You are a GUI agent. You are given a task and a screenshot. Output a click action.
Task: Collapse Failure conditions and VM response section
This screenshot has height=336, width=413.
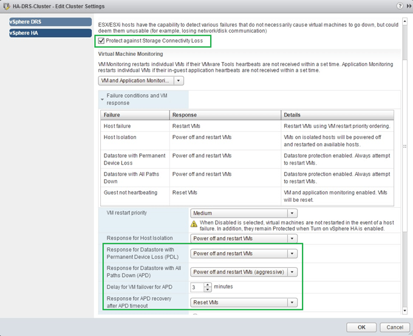click(103, 100)
